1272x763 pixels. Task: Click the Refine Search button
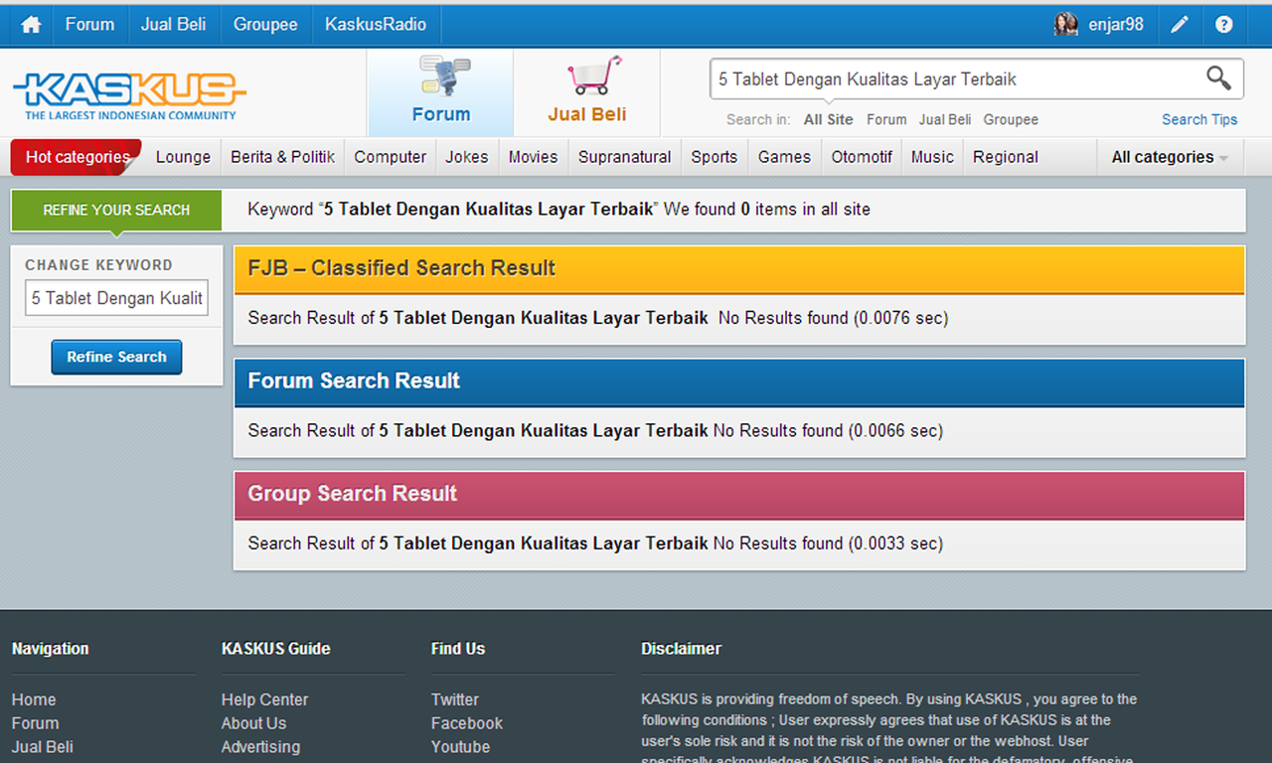[x=116, y=357]
